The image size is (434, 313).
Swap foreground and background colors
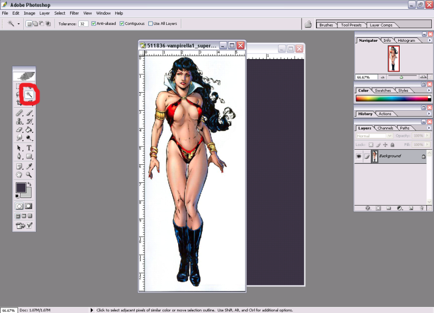pos(29,184)
